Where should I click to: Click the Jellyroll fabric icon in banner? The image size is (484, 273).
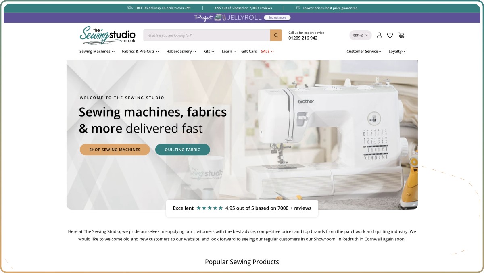[x=219, y=18]
